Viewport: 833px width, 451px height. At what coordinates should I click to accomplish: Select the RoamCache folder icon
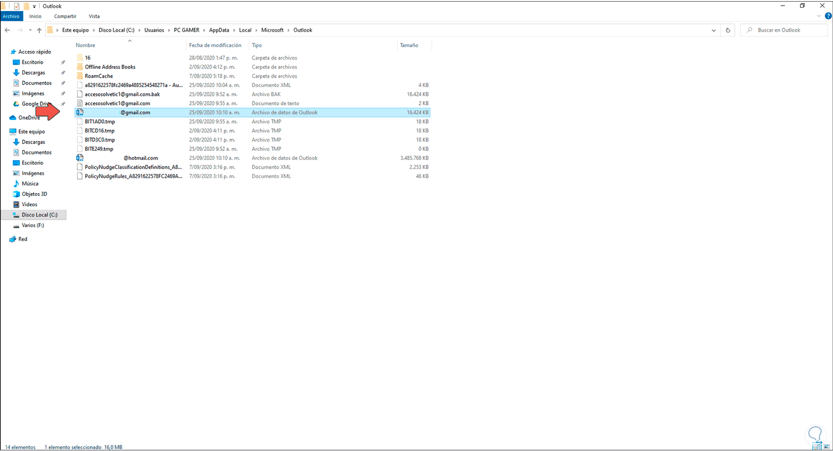tap(80, 76)
